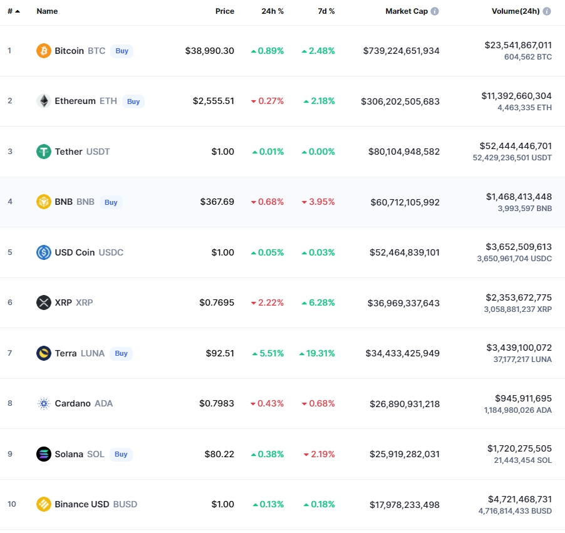565x533 pixels.
Task: Click the Tether logo icon
Action: pos(44,152)
